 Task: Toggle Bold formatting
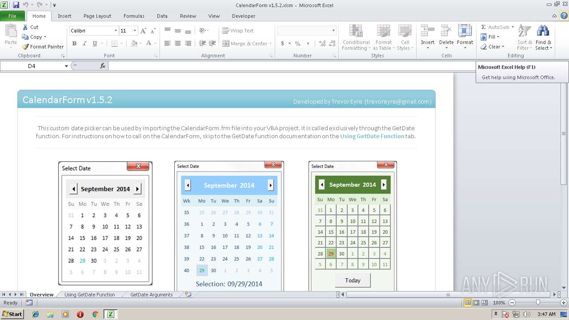(74, 44)
